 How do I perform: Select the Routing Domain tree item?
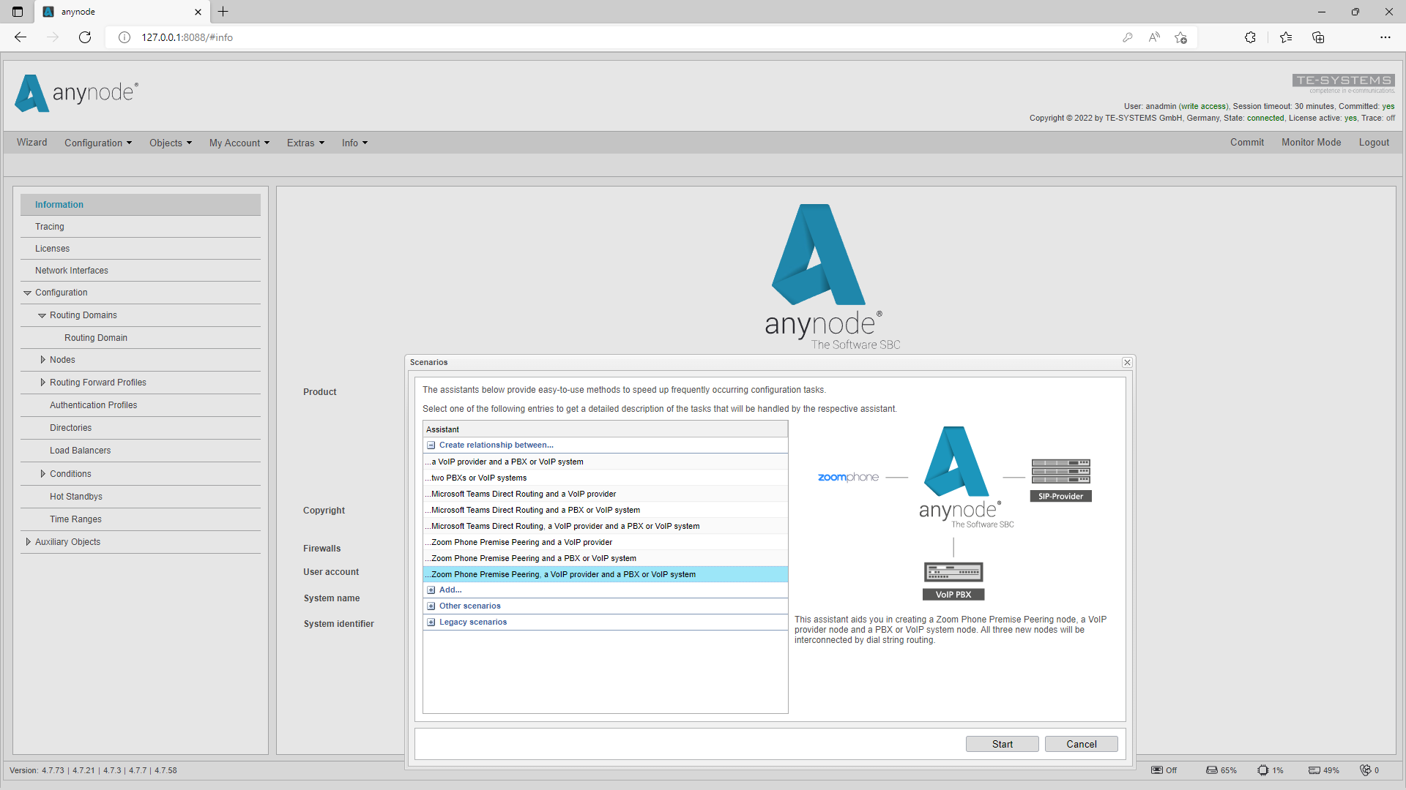[x=141, y=338]
